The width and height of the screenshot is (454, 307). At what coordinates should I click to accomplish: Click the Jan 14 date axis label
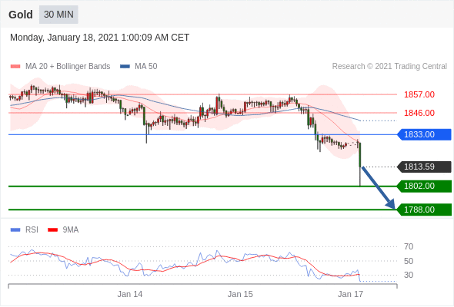pos(130,294)
